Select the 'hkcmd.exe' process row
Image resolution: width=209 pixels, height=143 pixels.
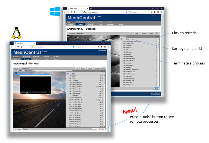click(x=139, y=63)
